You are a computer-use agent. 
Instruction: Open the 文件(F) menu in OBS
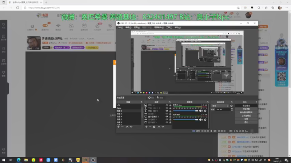coord(120,28)
